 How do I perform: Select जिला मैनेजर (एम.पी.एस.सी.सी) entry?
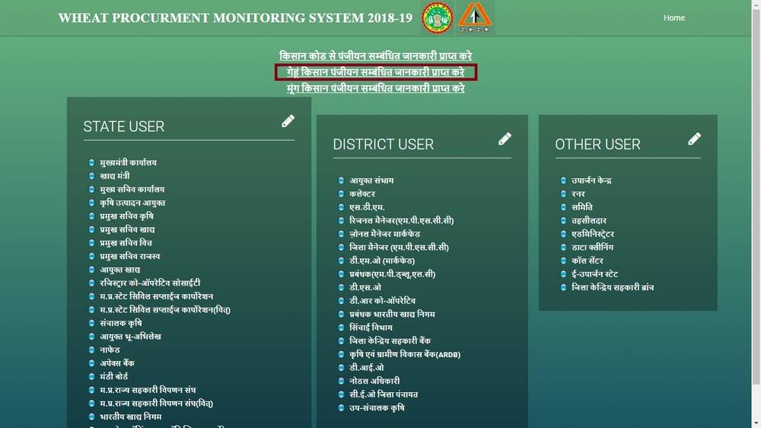(399, 248)
